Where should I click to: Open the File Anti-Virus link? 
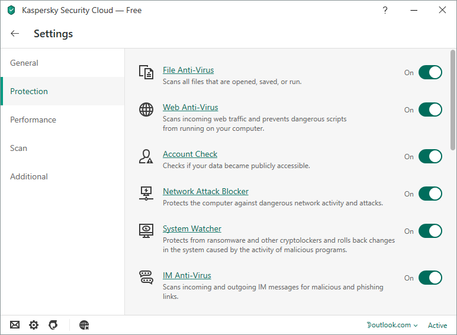pyautogui.click(x=188, y=70)
